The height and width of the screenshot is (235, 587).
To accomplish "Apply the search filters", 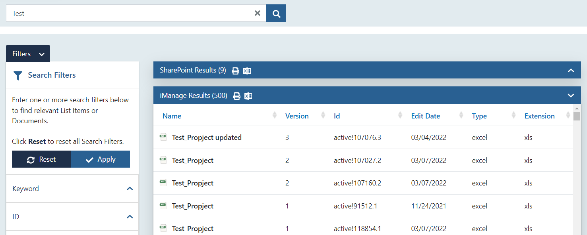I will coord(101,159).
